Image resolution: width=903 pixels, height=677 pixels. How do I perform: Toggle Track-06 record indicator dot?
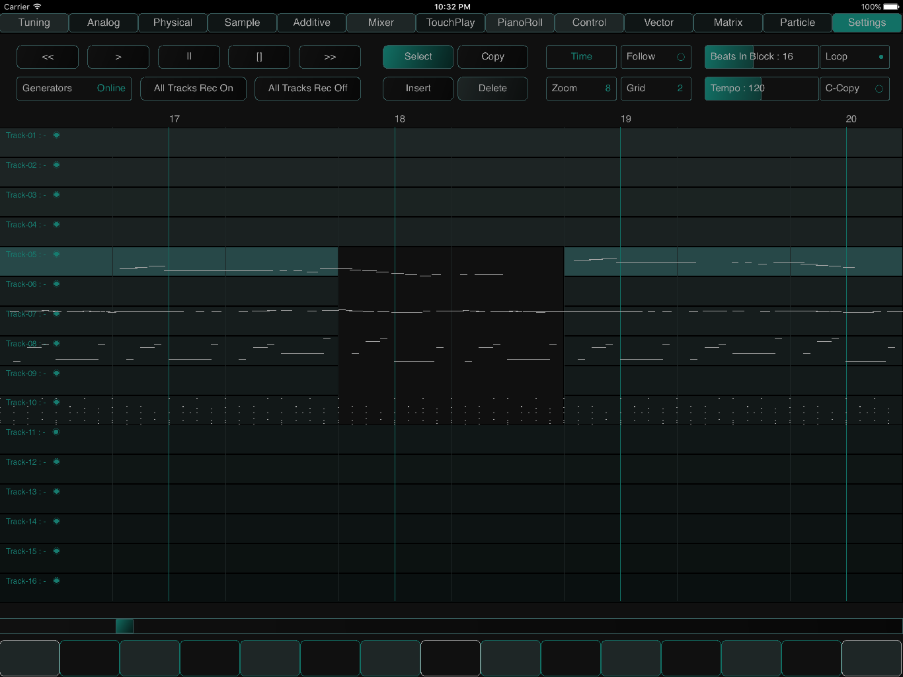click(56, 284)
